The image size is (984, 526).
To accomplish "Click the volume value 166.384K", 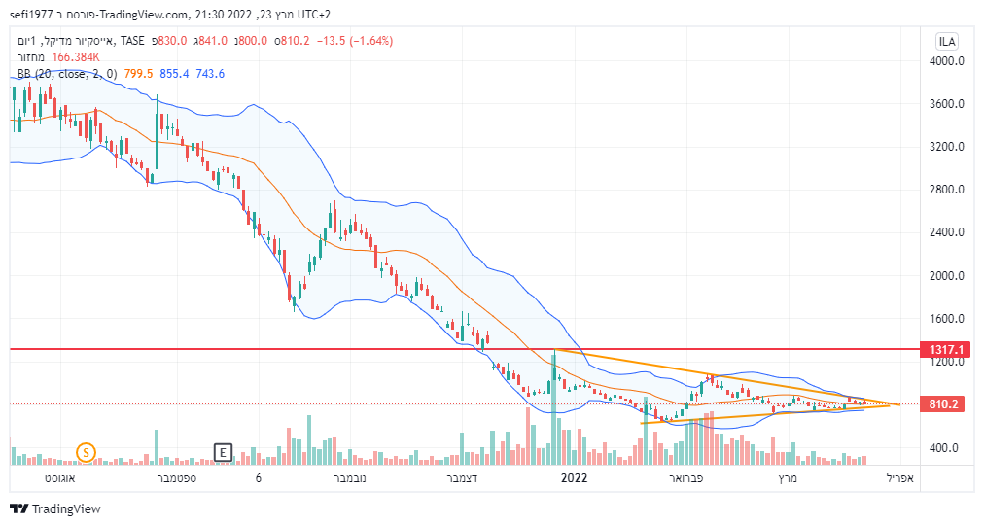I will [76, 57].
